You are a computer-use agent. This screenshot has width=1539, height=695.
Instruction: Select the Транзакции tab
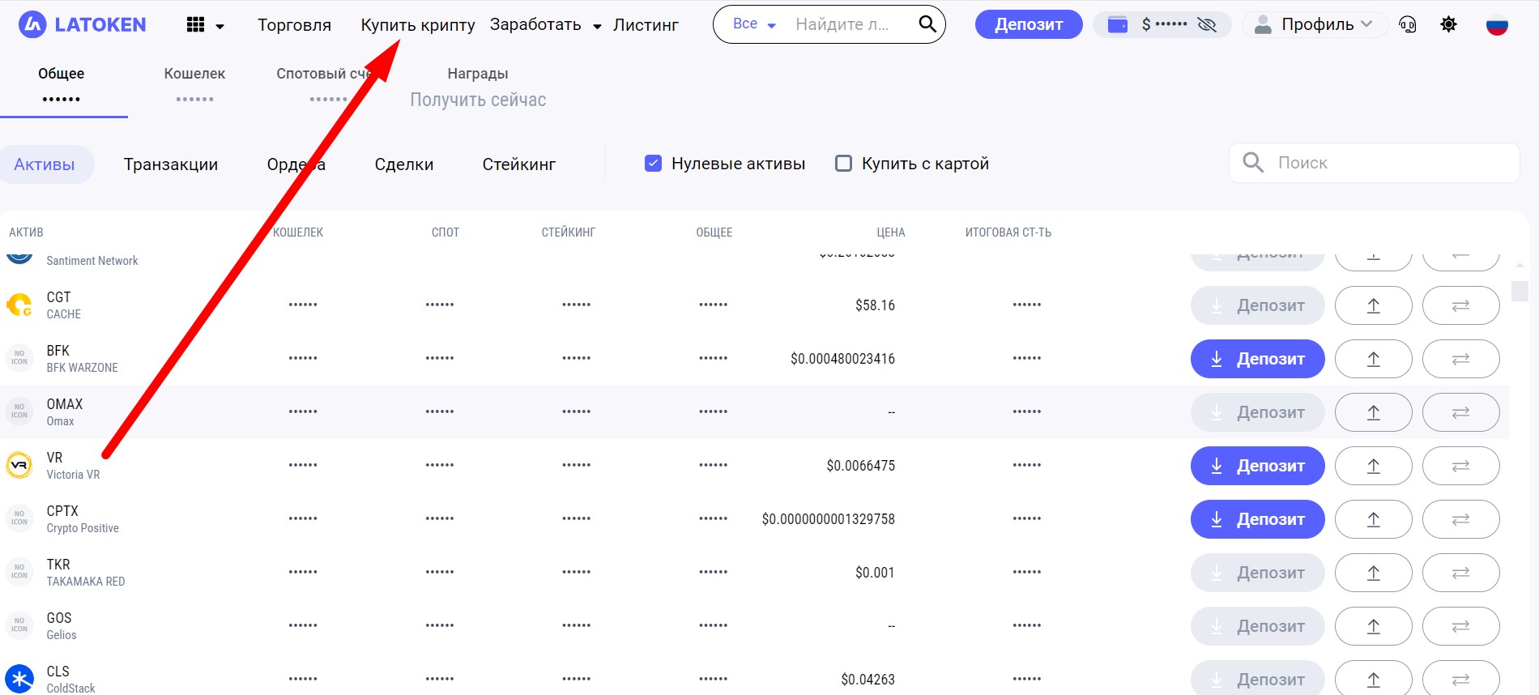(171, 164)
